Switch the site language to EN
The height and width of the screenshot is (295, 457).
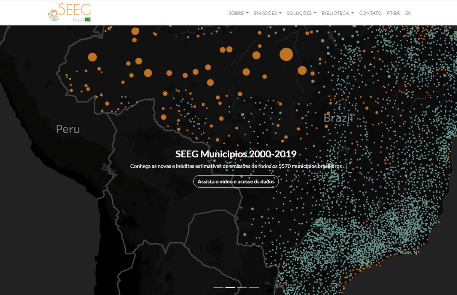pos(409,13)
